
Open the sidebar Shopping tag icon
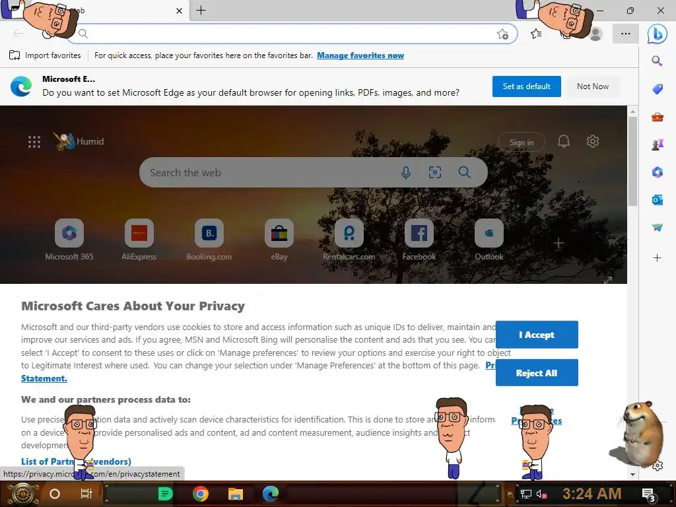(x=657, y=89)
